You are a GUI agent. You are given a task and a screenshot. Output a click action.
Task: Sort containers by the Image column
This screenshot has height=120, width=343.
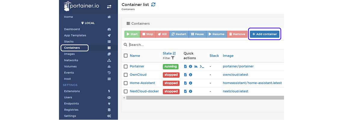[x=228, y=56]
